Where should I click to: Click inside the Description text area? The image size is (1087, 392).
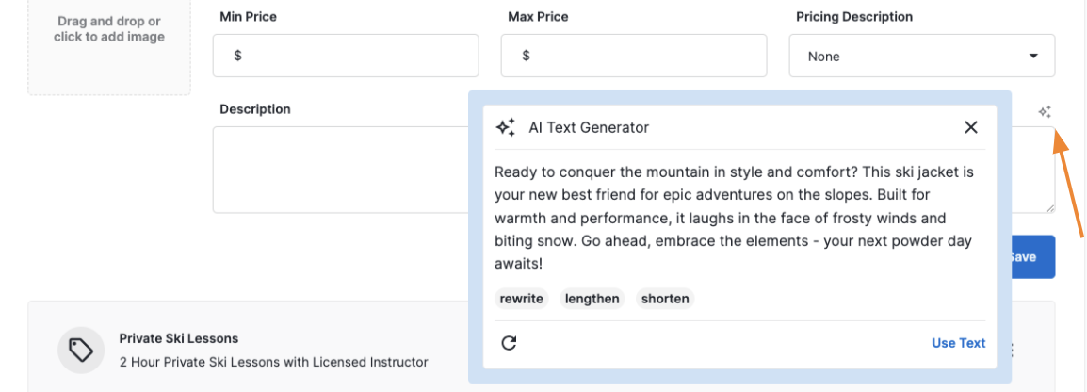[339, 170]
